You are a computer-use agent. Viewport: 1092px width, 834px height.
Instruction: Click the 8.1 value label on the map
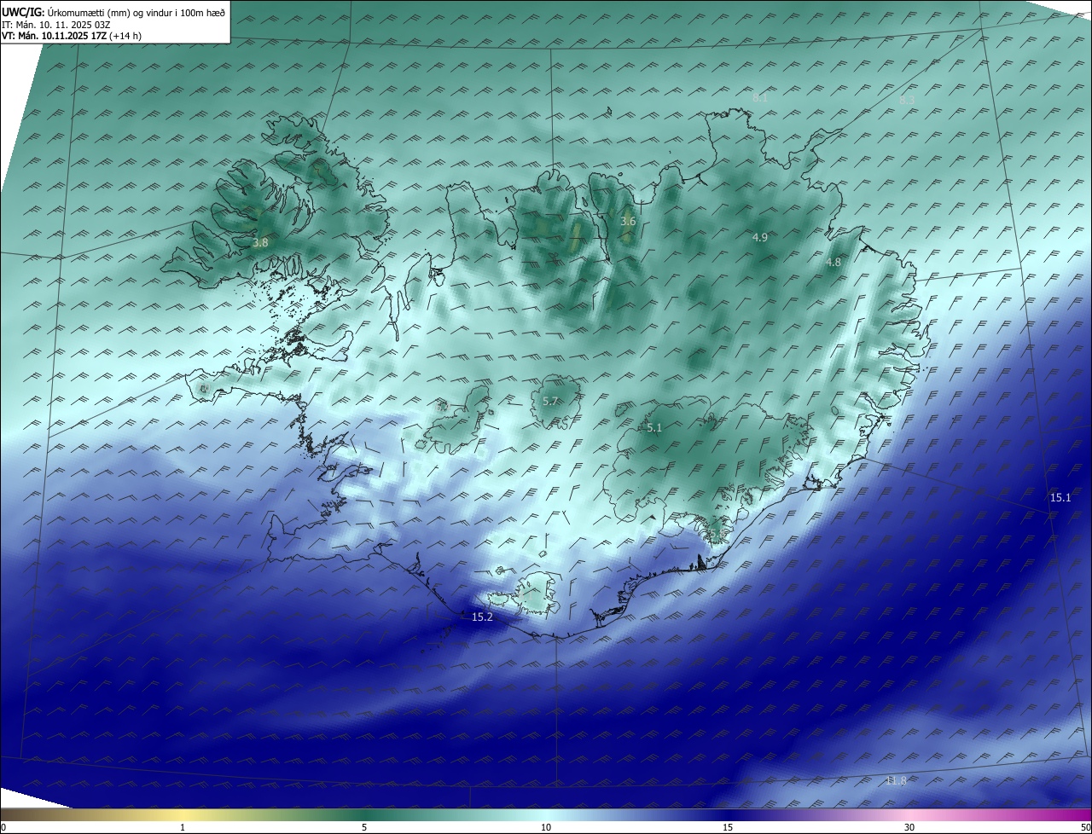tap(760, 98)
